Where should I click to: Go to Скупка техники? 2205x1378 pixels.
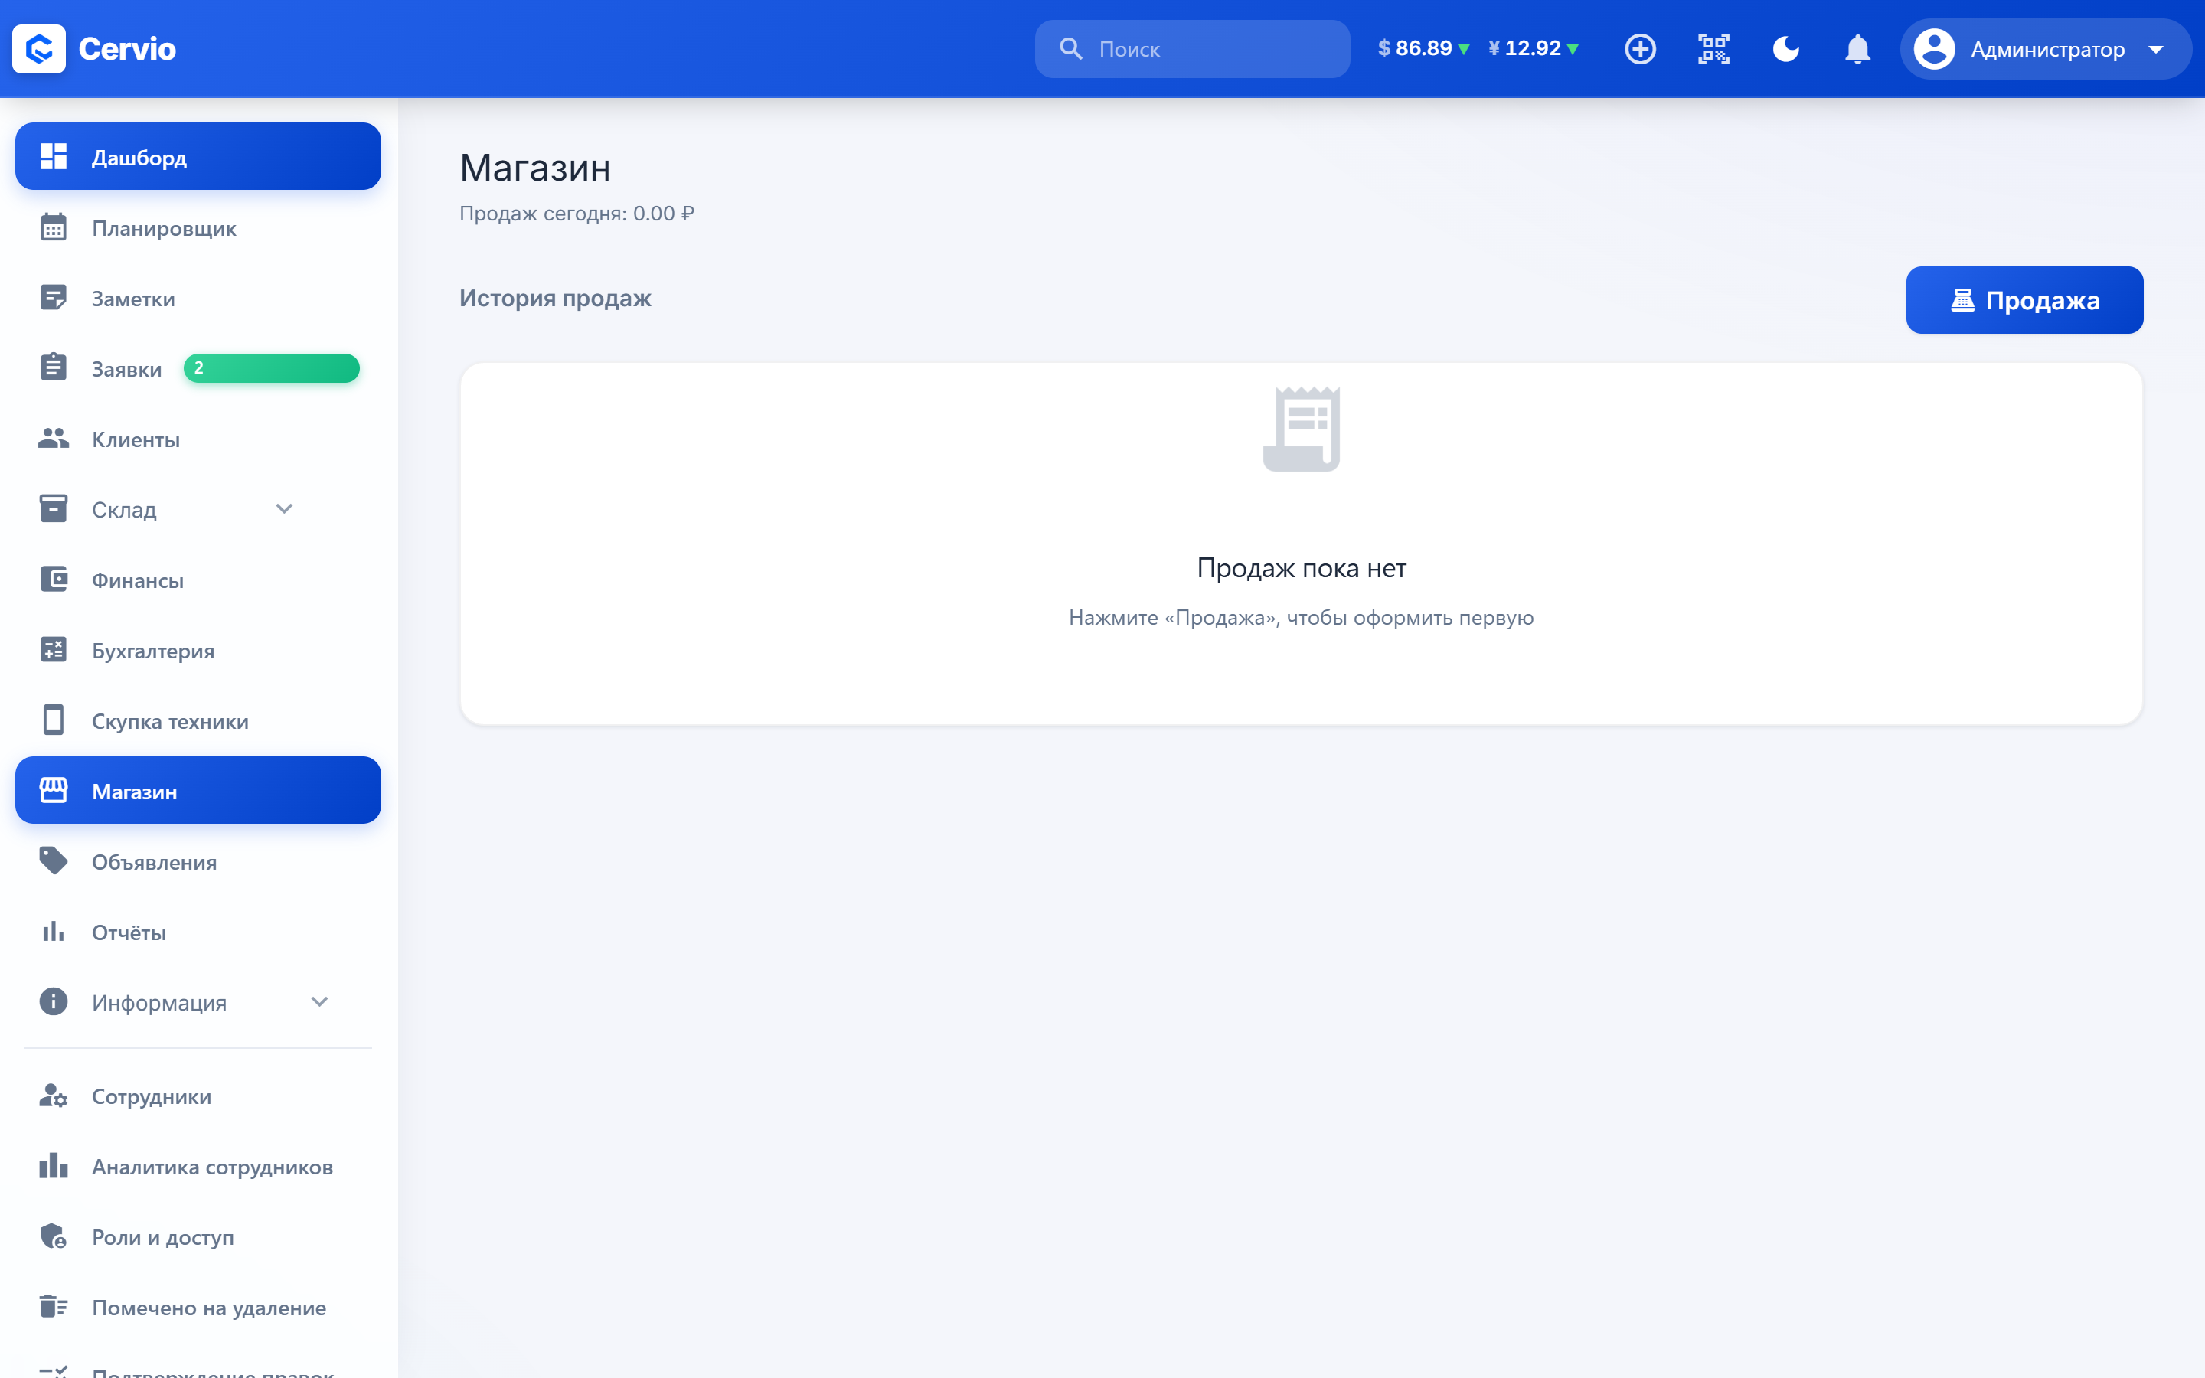pyautogui.click(x=198, y=720)
